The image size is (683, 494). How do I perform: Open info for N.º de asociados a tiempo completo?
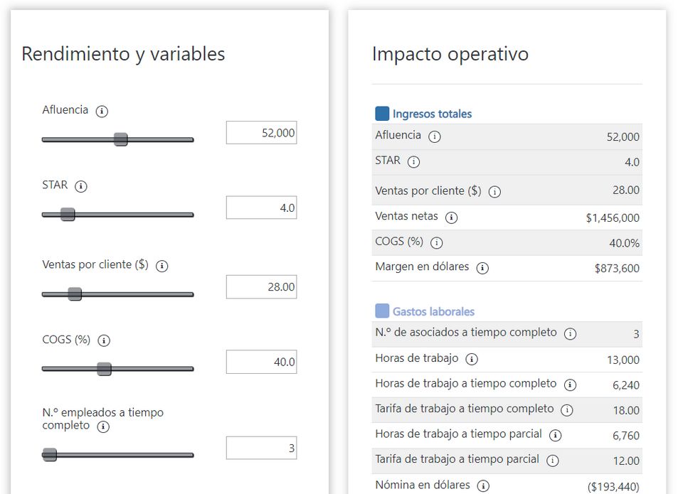pos(570,334)
